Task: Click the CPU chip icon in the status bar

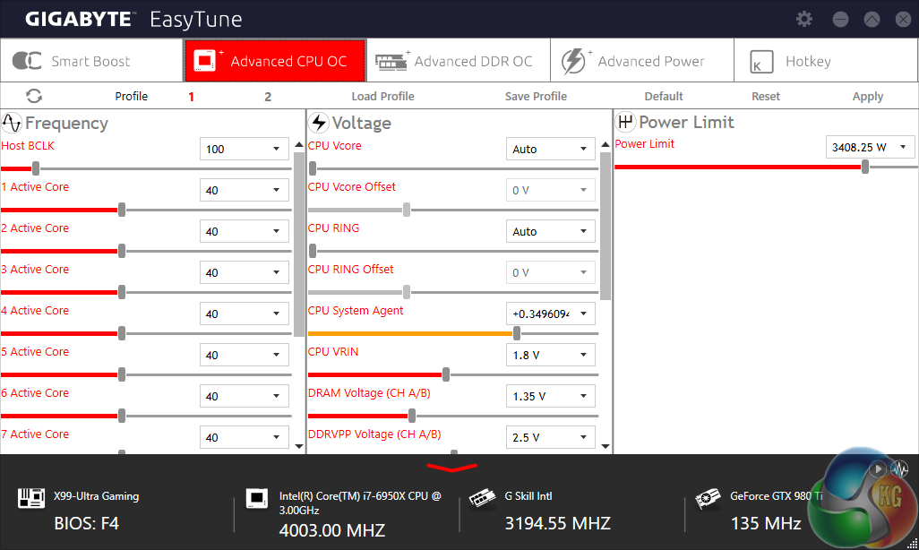Action: click(257, 498)
